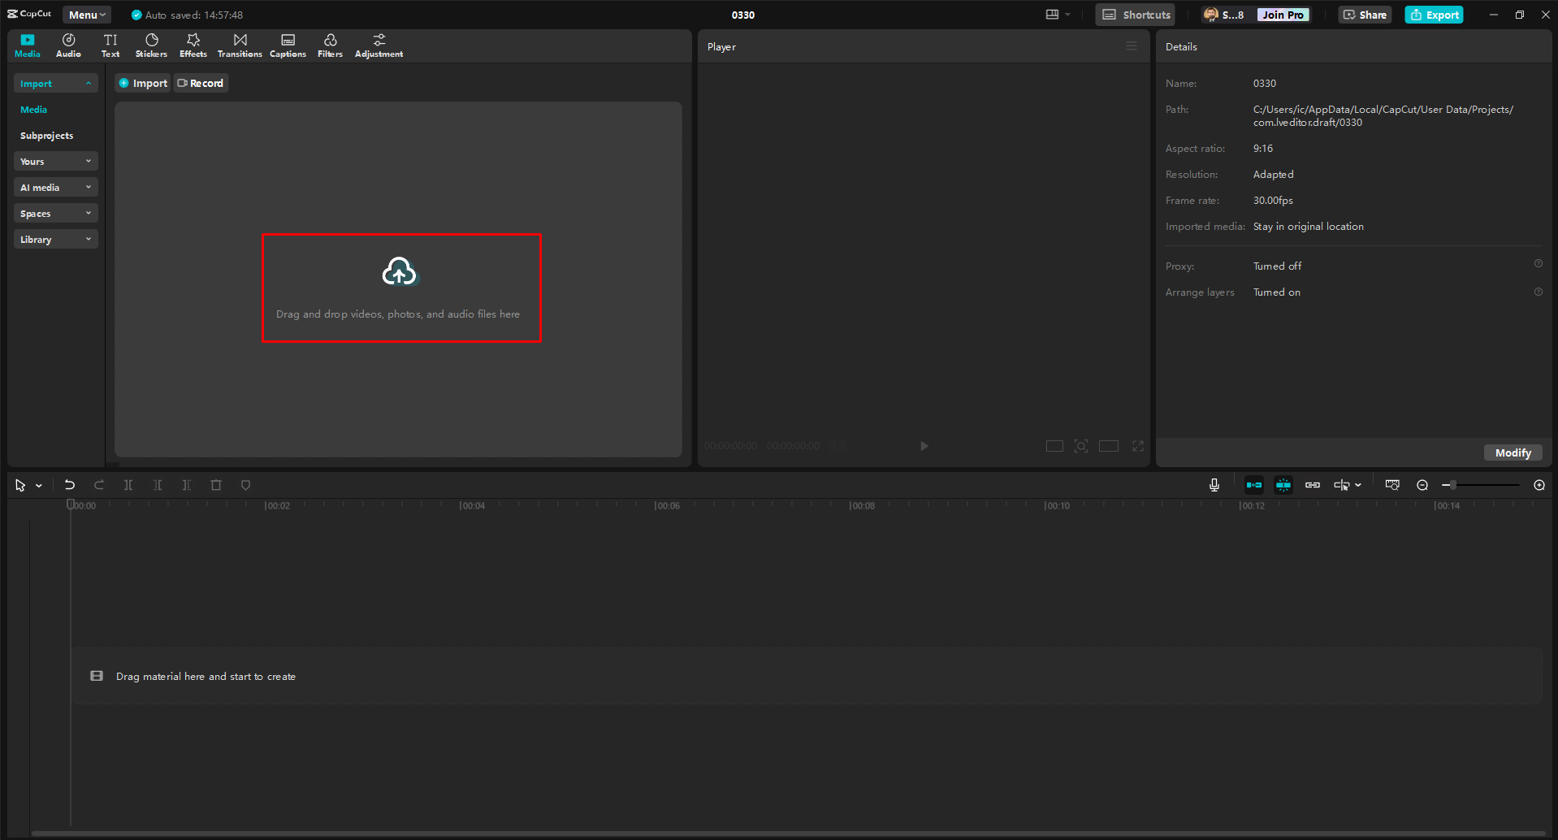Open the Text panel

(x=110, y=45)
